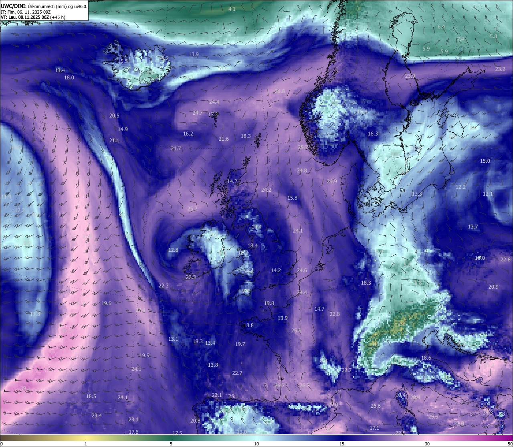Click the 7.4 value label

point(460,39)
